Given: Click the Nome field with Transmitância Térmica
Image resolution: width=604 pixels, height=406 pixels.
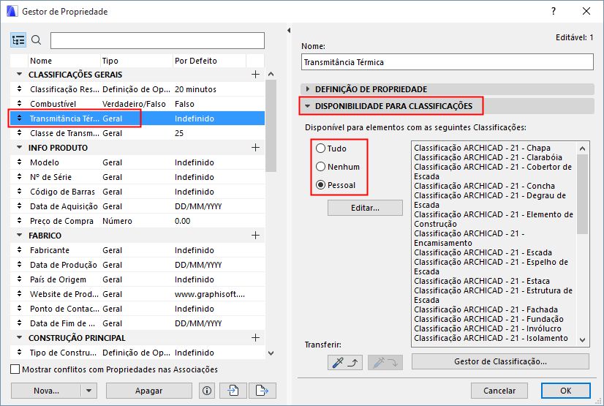Looking at the screenshot, I should 448,62.
